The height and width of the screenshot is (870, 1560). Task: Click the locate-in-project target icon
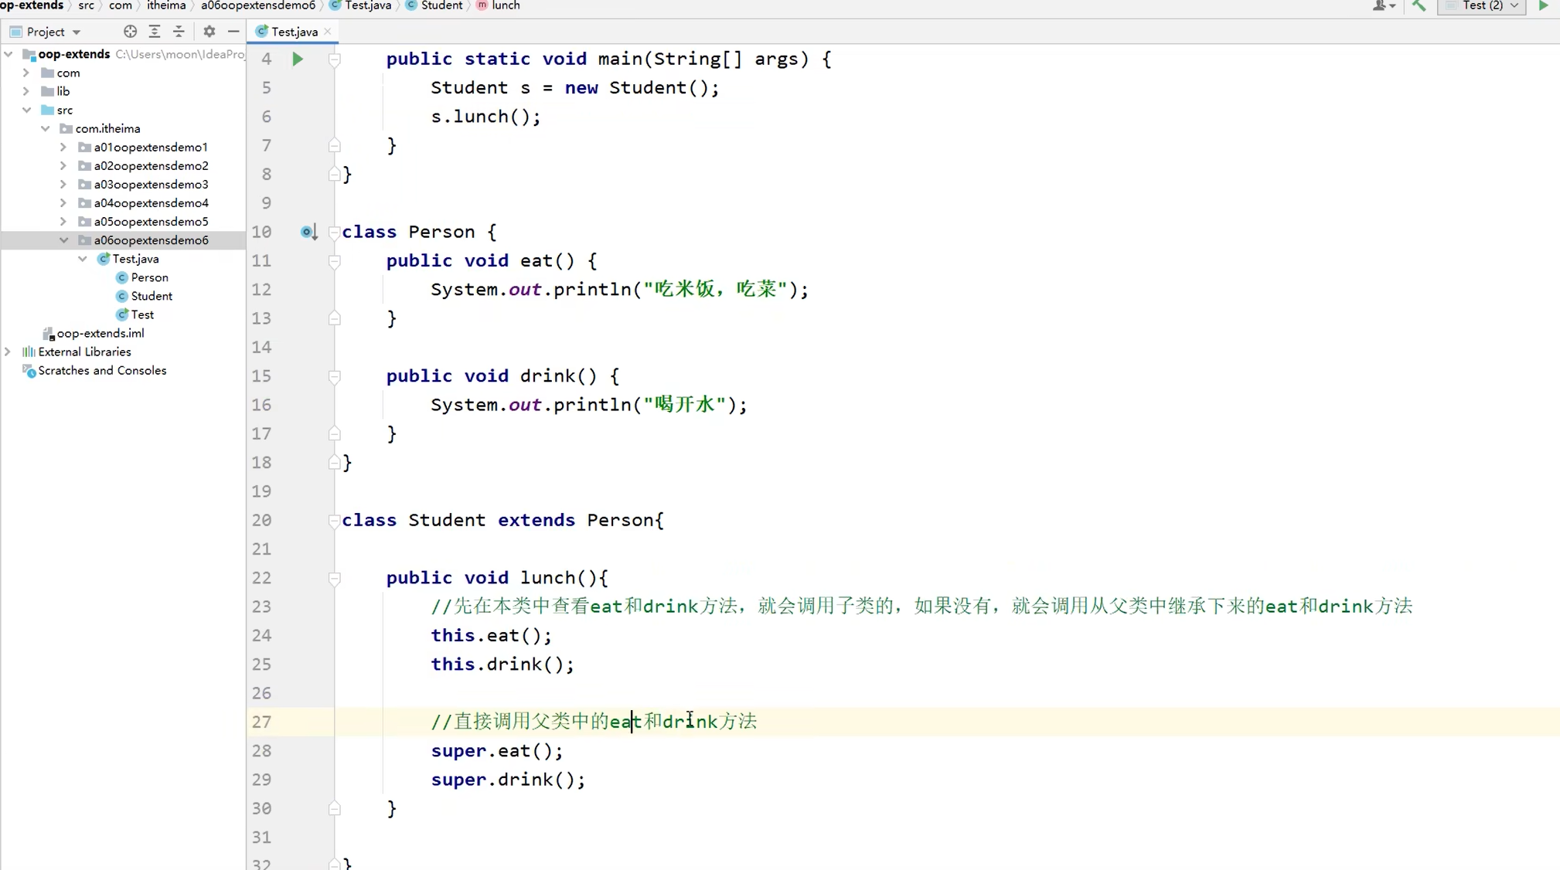(130, 32)
